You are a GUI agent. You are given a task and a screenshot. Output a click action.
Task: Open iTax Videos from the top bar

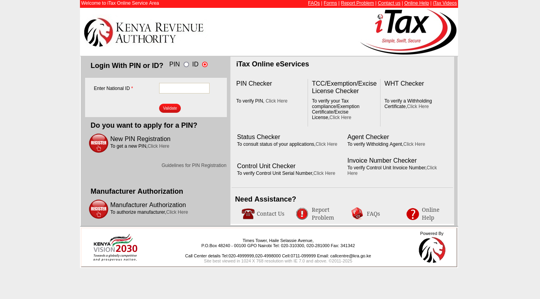click(445, 3)
